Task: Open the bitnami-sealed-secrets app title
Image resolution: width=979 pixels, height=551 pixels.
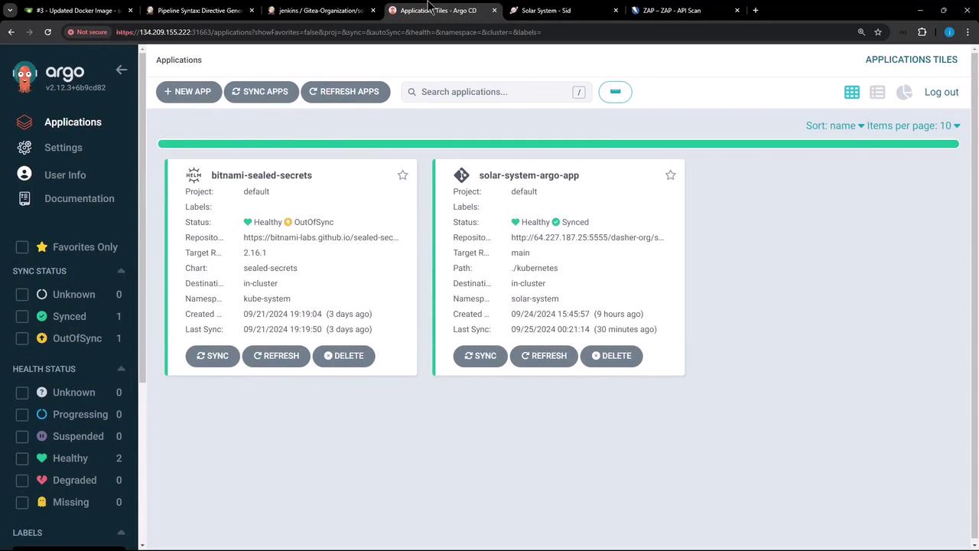Action: [262, 175]
